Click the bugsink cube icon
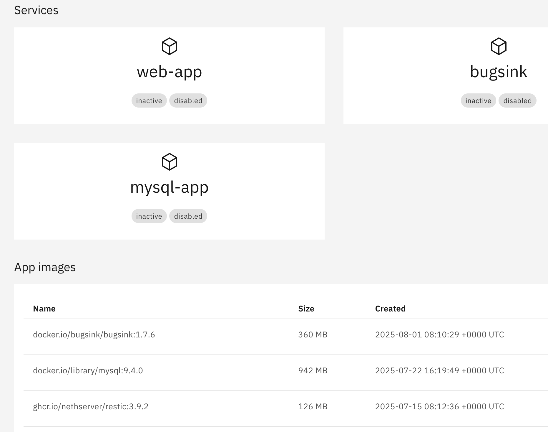548x432 pixels. 499,46
